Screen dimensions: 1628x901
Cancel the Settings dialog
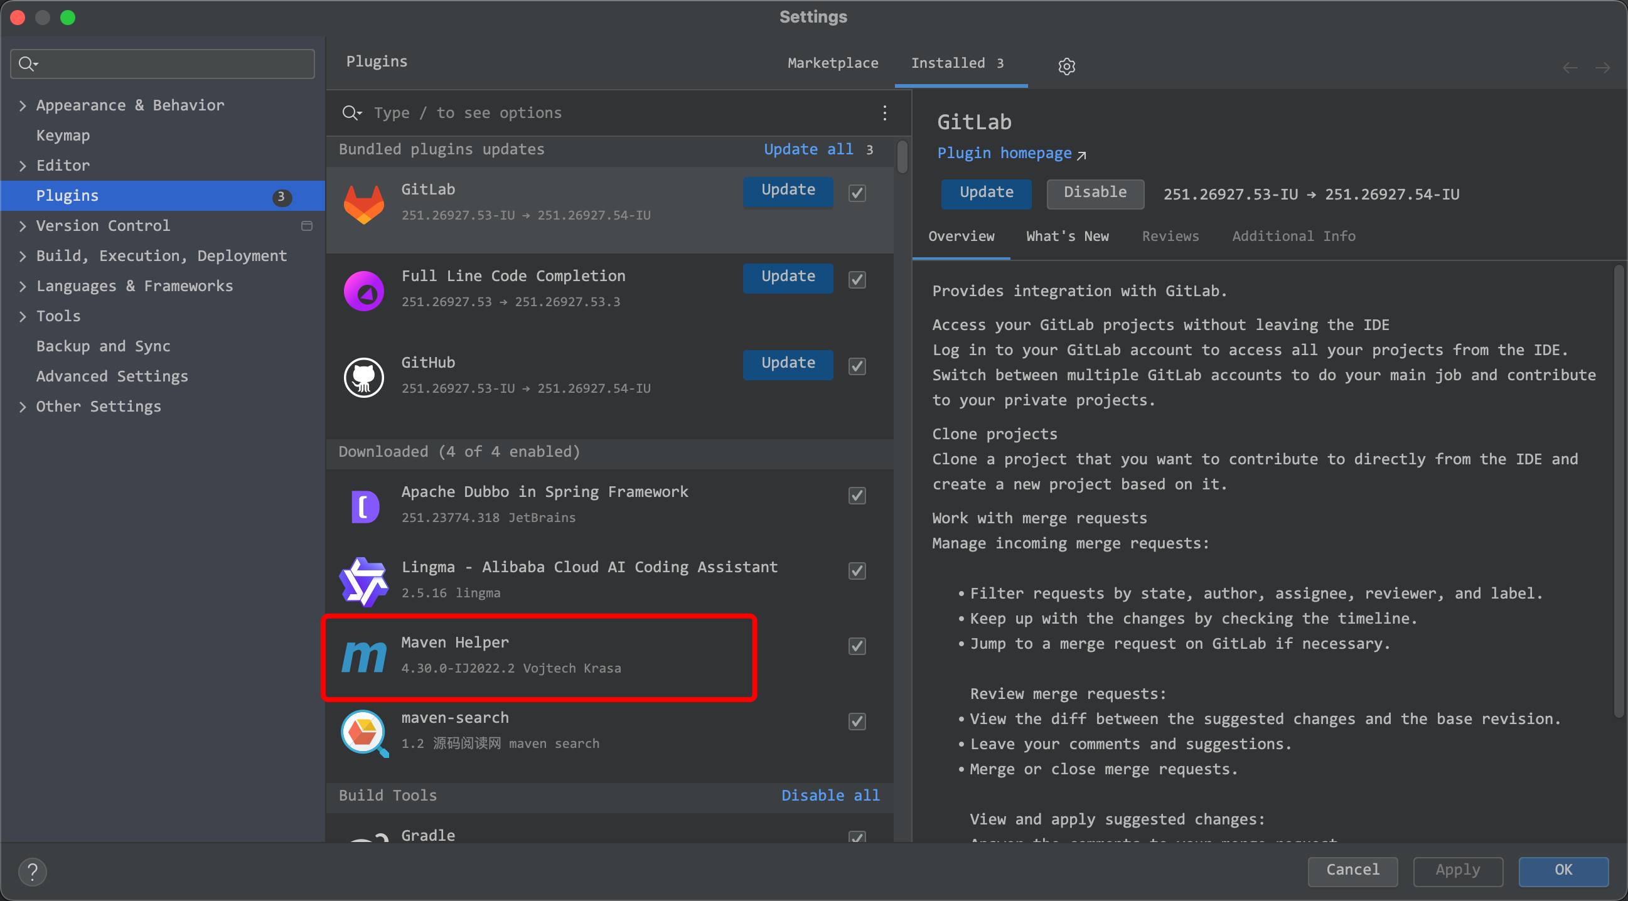[x=1352, y=871]
